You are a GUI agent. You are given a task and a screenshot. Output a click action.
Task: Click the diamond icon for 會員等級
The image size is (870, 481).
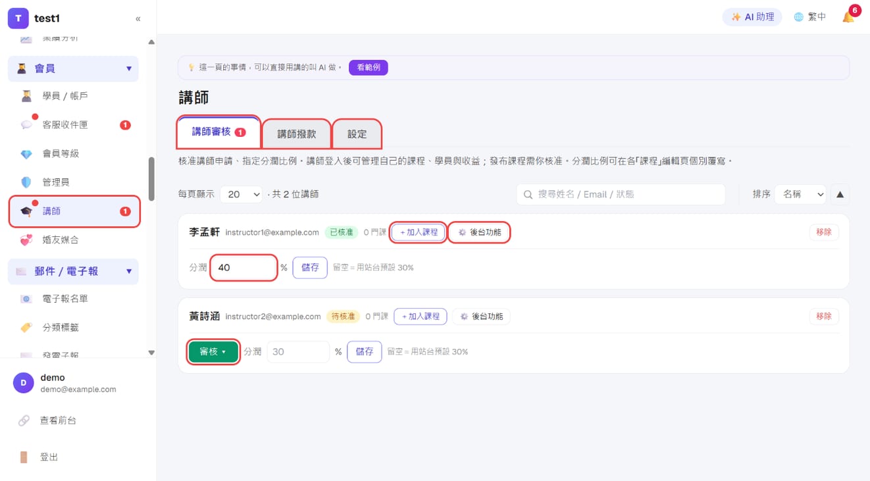click(26, 153)
